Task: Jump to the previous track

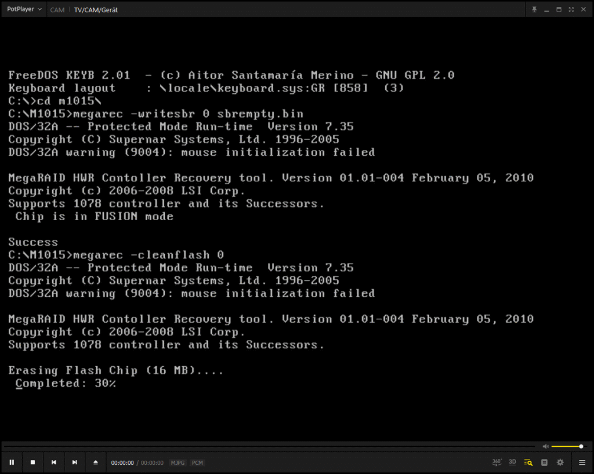Action: point(53,462)
